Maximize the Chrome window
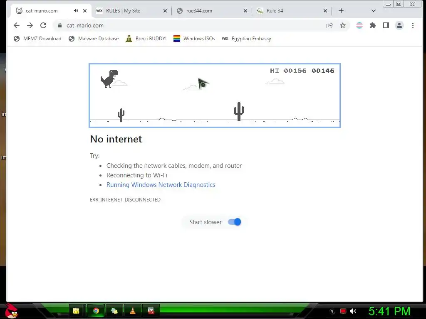The height and width of the screenshot is (319, 426). (x=399, y=4)
